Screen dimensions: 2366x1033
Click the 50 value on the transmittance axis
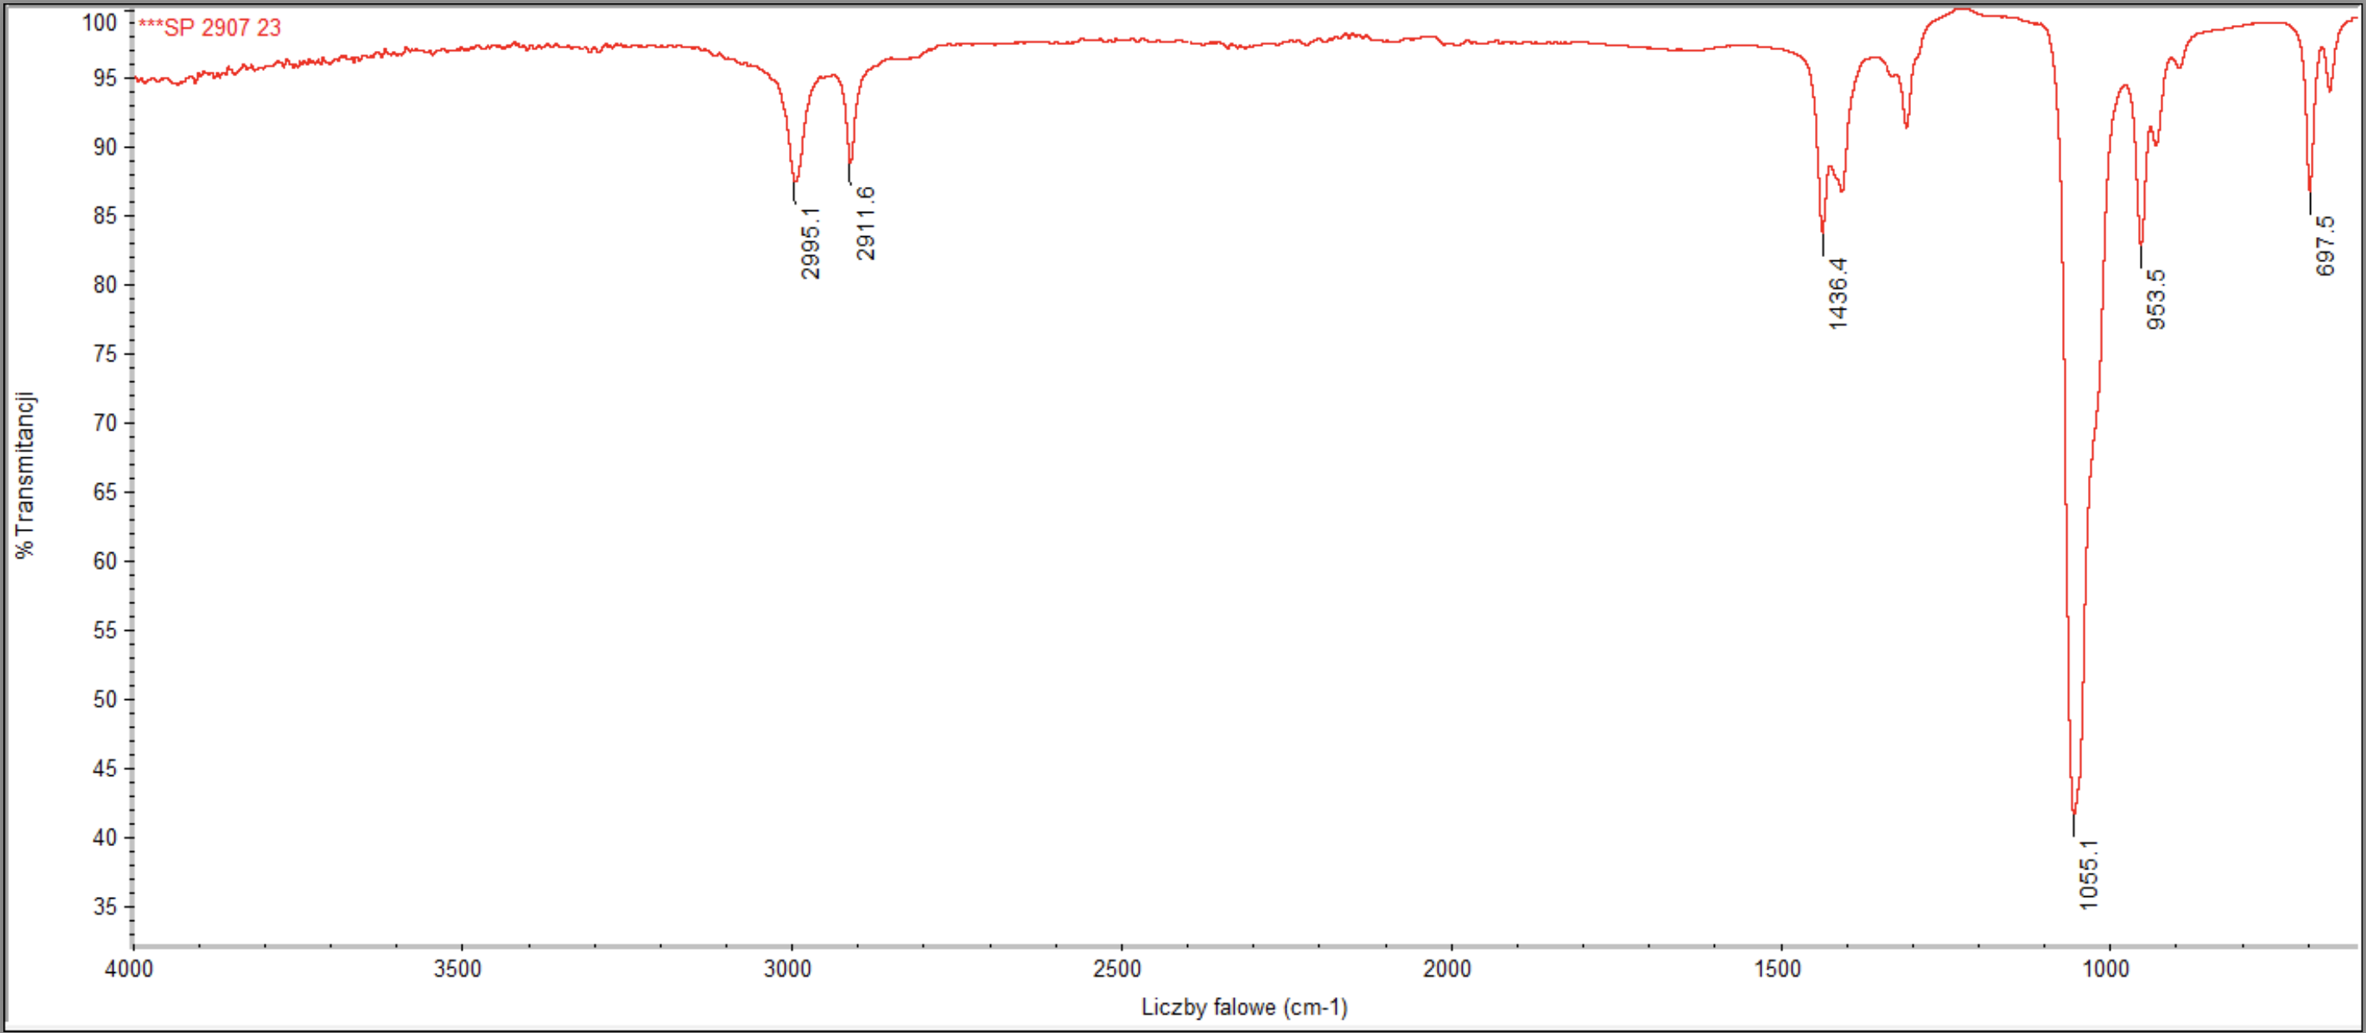(104, 700)
